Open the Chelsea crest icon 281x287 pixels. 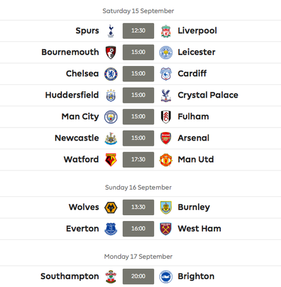(x=111, y=74)
